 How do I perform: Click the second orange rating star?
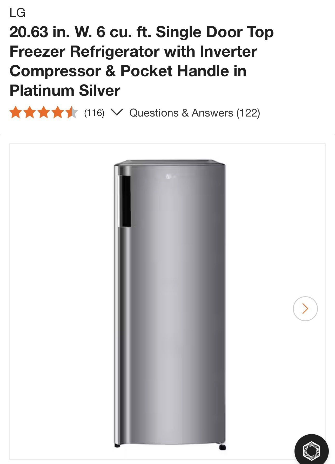tap(30, 113)
